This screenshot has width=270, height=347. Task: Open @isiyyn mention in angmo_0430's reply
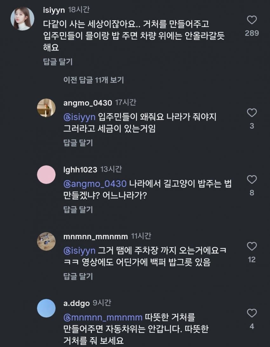coord(79,117)
